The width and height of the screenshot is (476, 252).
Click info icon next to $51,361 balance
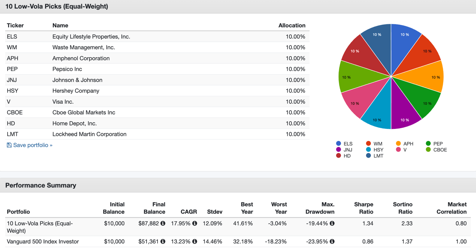point(163,241)
